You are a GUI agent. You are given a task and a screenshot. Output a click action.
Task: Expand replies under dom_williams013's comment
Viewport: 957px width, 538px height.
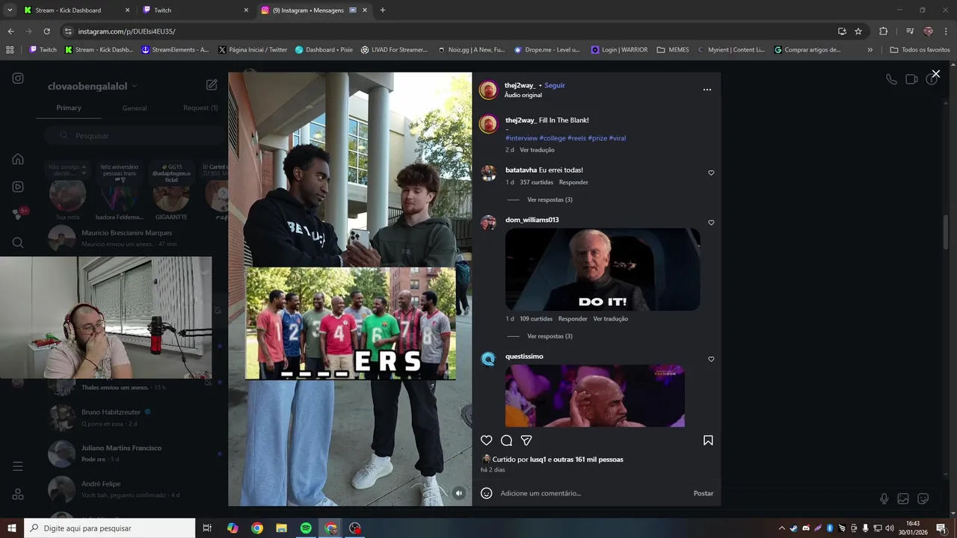[x=550, y=336]
